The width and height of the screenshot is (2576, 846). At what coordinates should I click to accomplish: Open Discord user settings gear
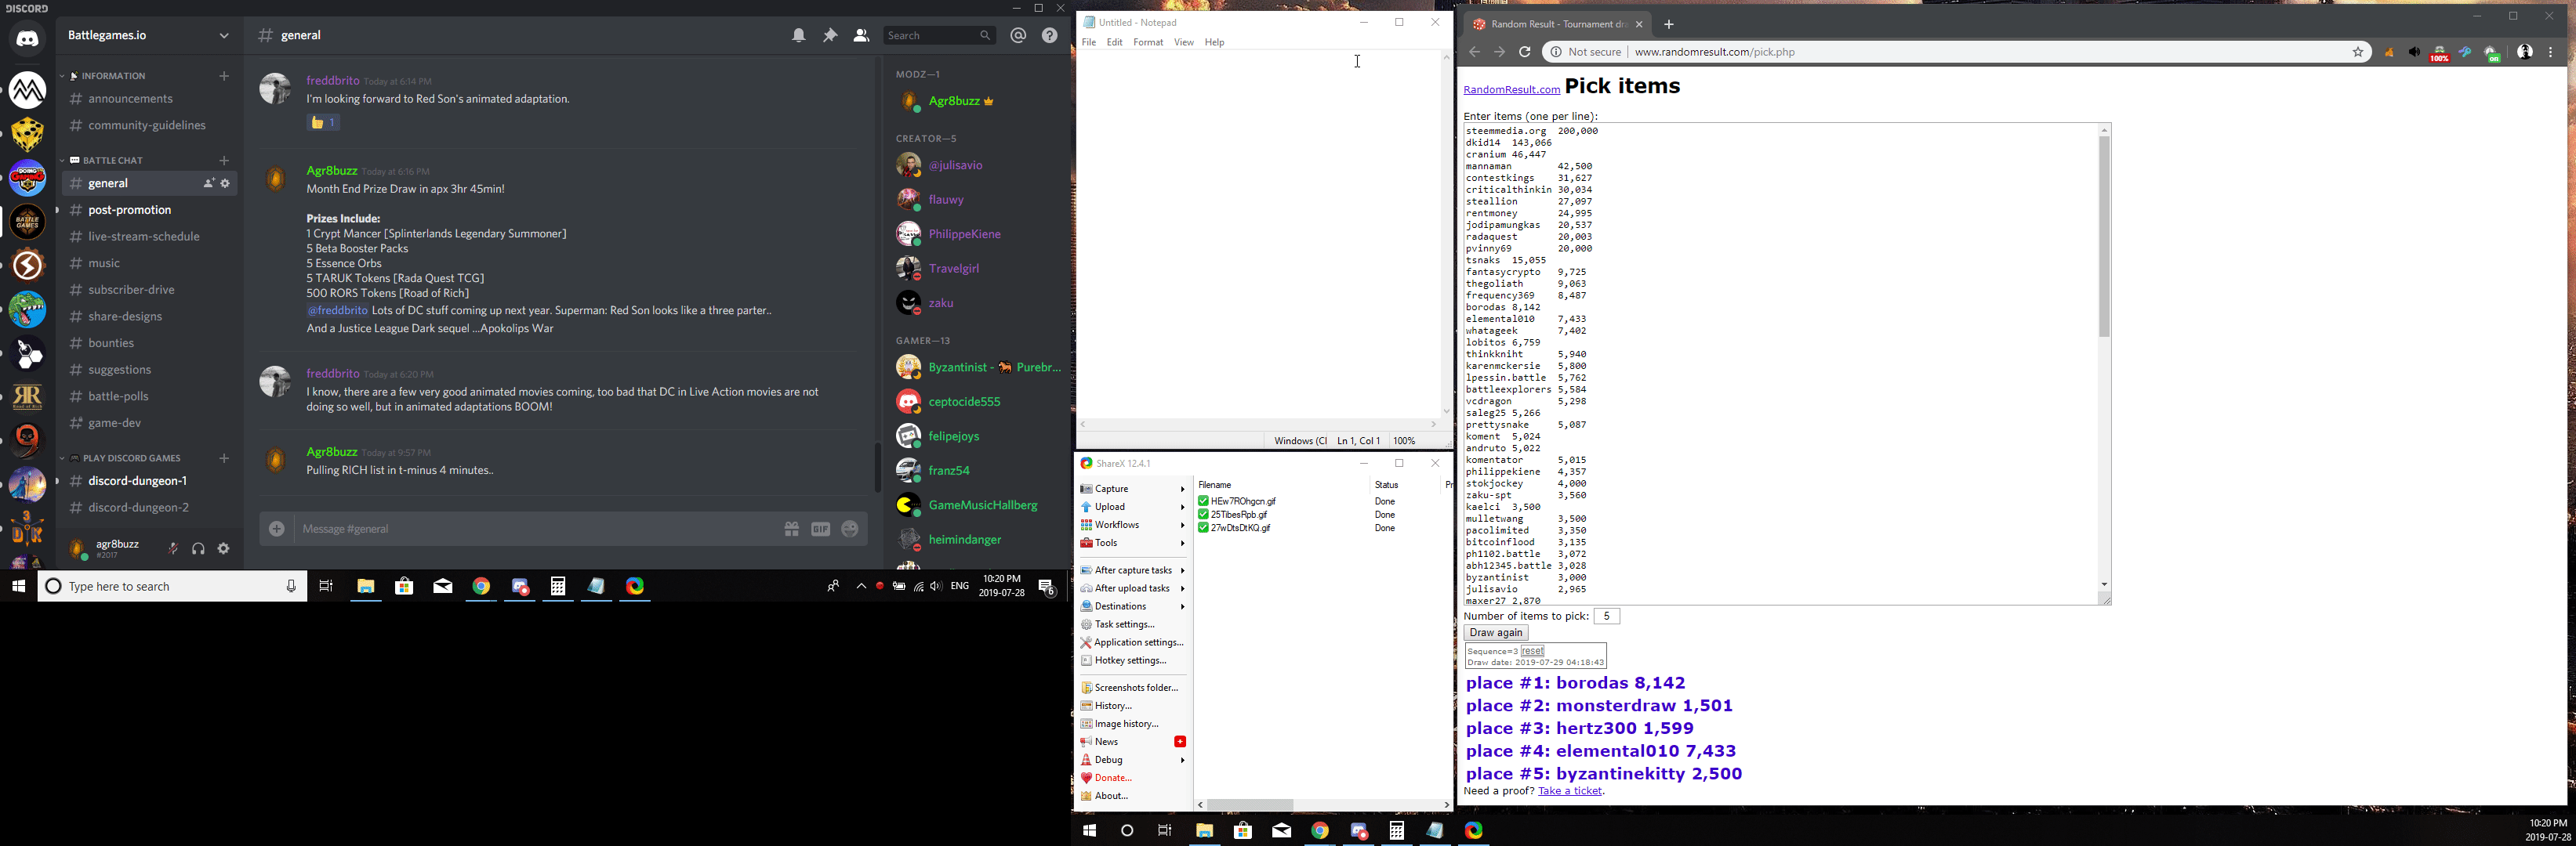pyautogui.click(x=224, y=548)
